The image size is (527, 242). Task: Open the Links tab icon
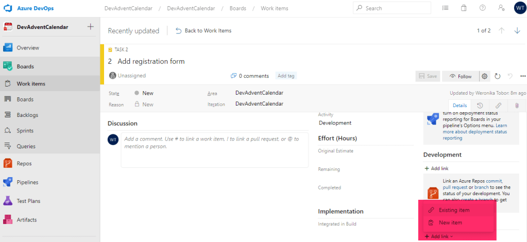pos(498,106)
